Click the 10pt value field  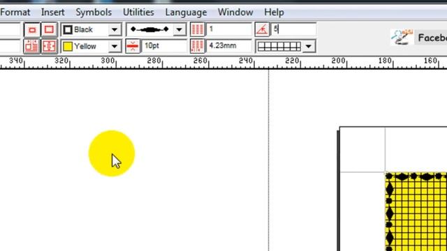pos(164,46)
